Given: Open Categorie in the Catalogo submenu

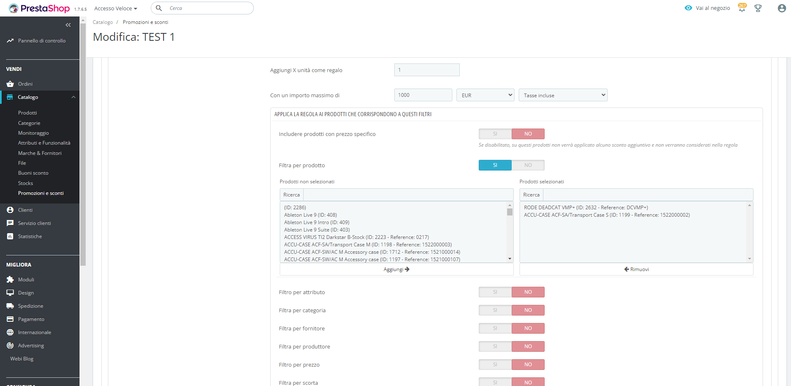Looking at the screenshot, I should point(29,123).
